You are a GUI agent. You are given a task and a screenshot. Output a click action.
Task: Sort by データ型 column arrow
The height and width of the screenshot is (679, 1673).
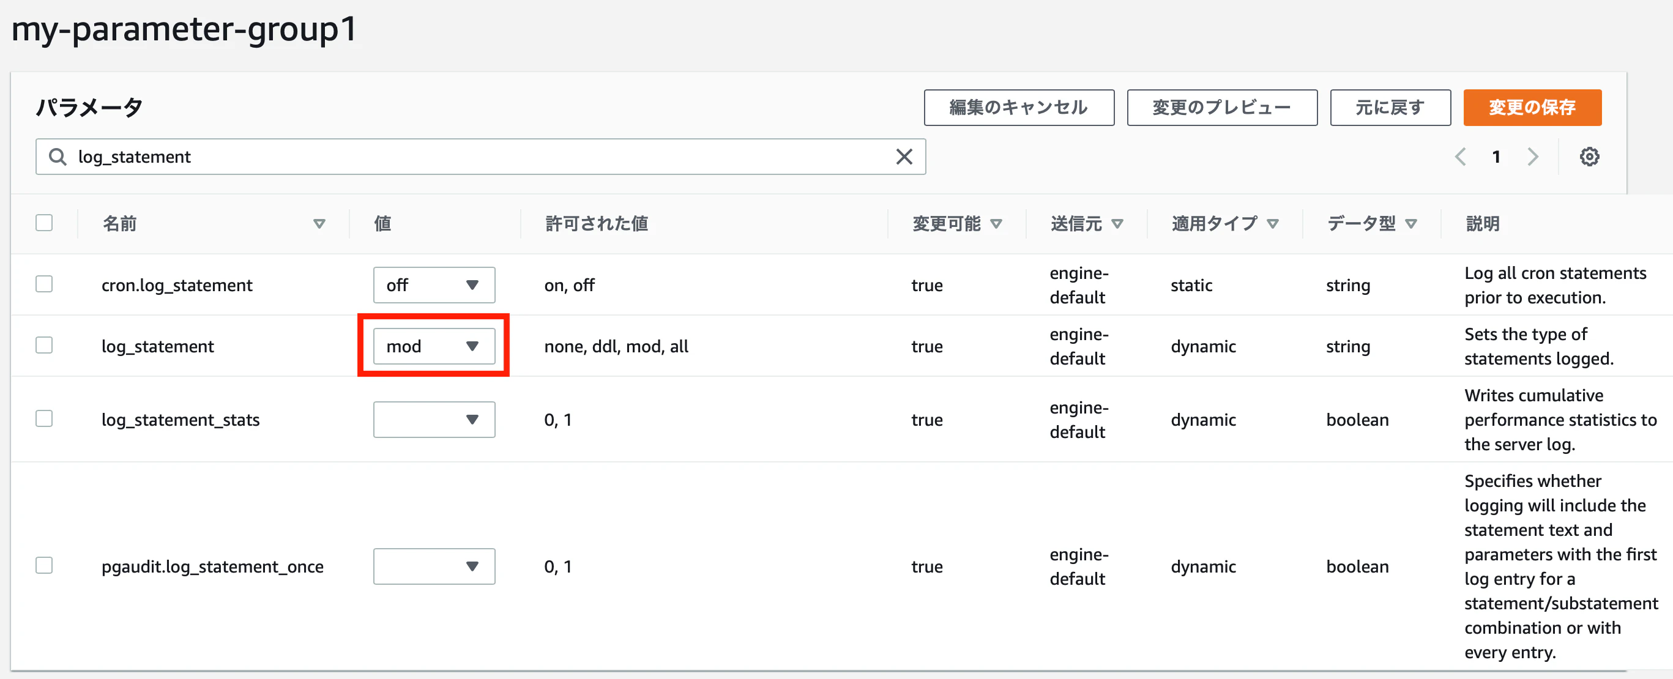[1410, 224]
